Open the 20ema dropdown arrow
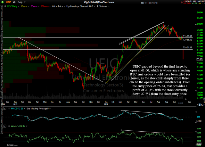The height and width of the screenshot is (147, 205). point(39,6)
